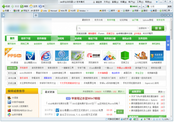Open the 网址大全 bookmark
The width and height of the screenshot is (174, 122).
click(25, 11)
